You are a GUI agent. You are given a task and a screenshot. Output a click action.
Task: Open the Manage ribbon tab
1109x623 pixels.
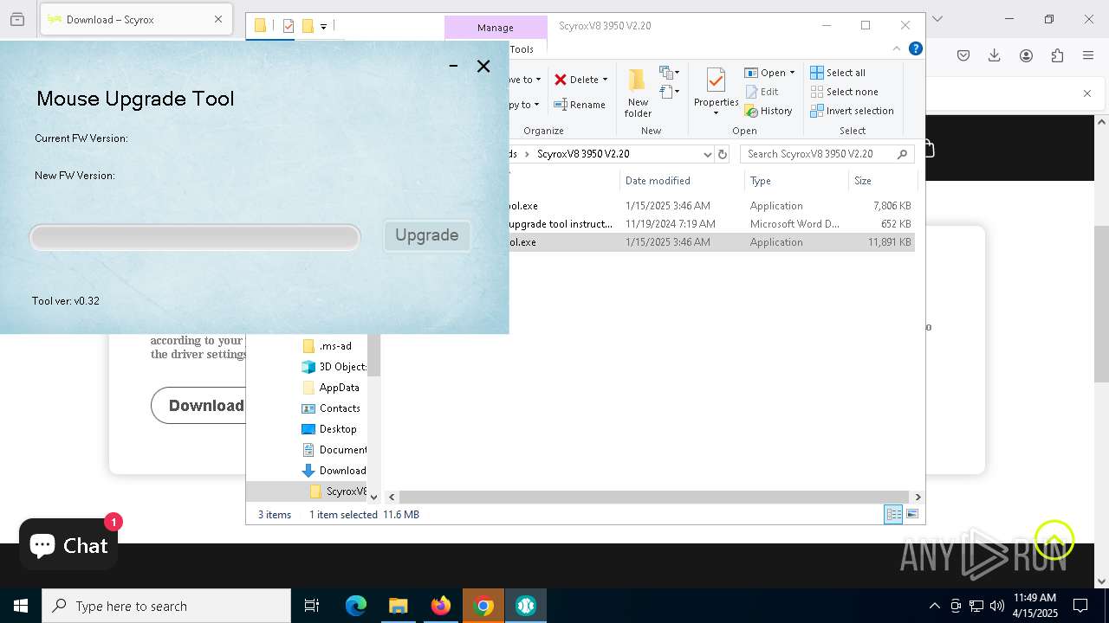tap(496, 28)
